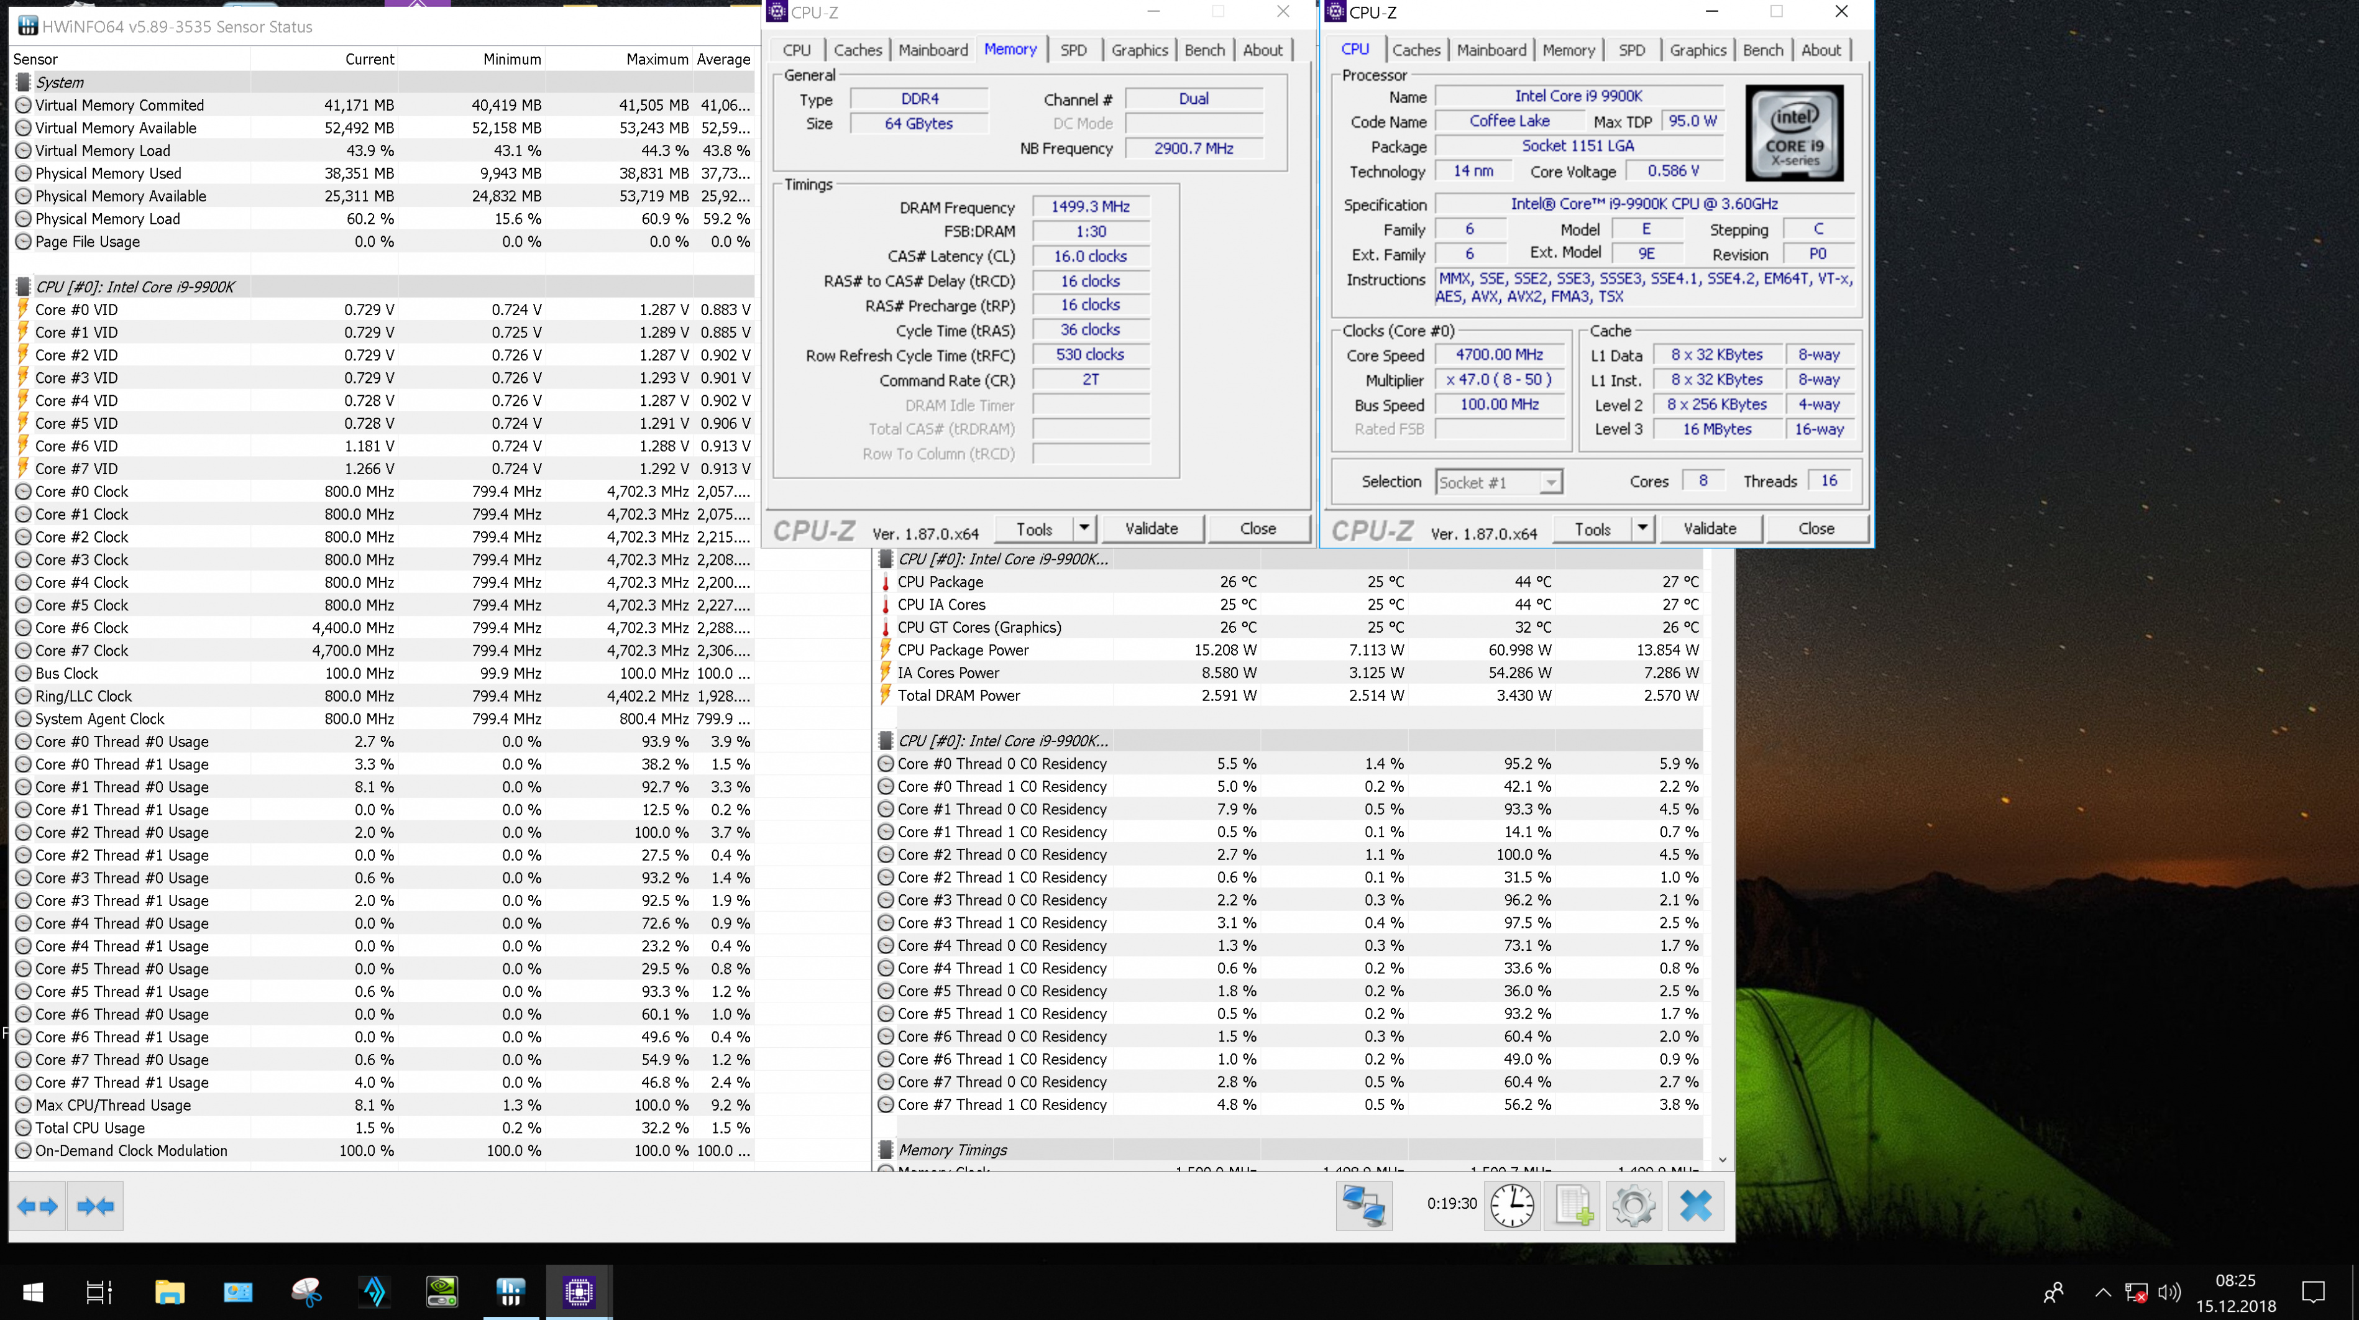The width and height of the screenshot is (2359, 1320).
Task: Select CPU tab in left CPU-Z window
Action: [x=797, y=50]
